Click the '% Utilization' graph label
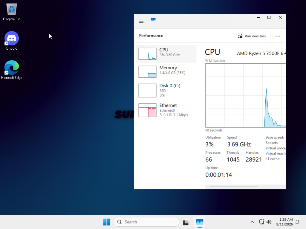Screen dimensions: 306x229 coord(215,61)
